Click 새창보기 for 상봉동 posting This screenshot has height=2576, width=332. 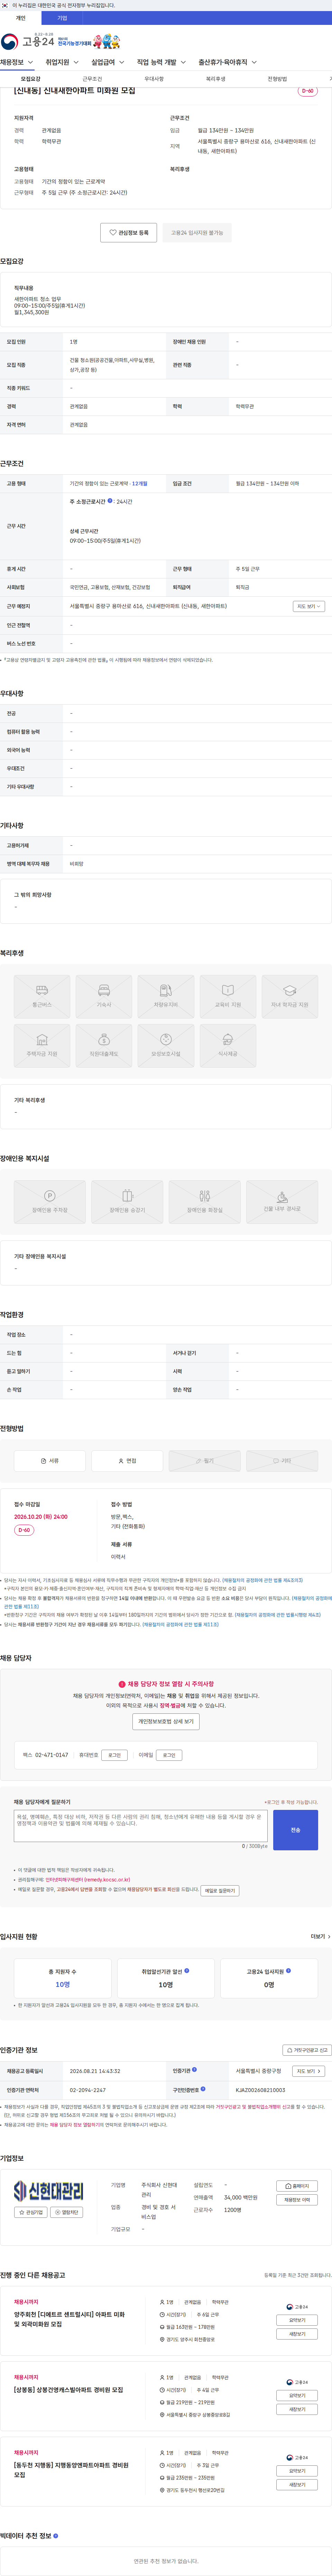(x=297, y=2409)
